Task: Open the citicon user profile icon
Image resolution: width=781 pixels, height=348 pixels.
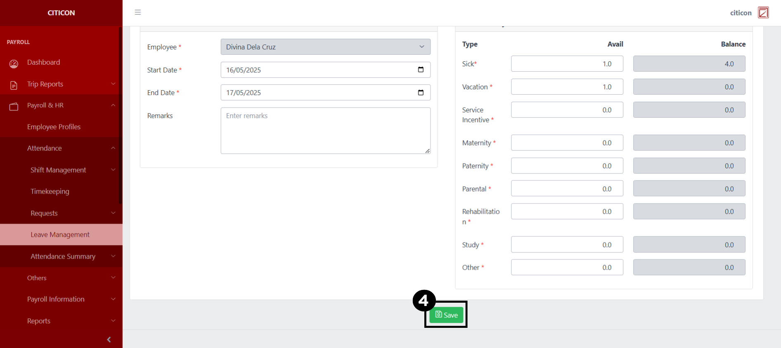Action: point(763,13)
